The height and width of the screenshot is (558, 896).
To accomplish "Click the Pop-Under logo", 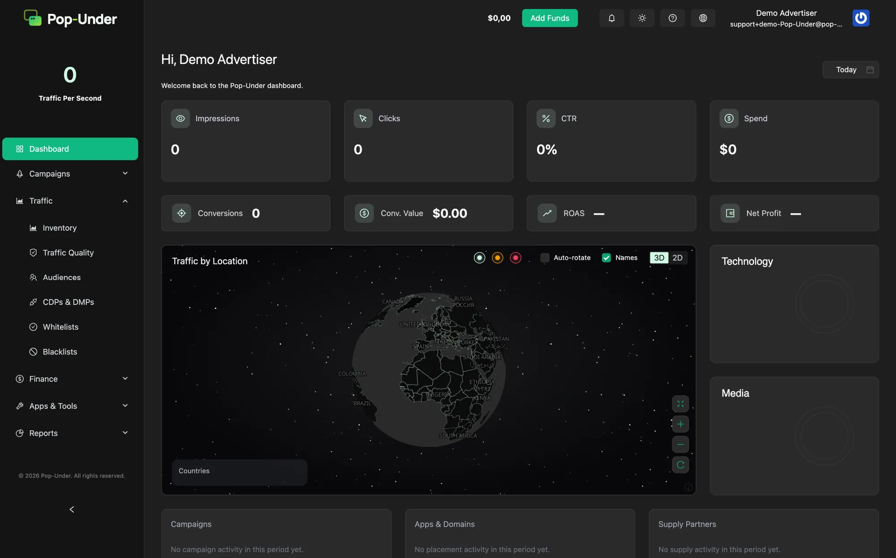I will tap(70, 18).
